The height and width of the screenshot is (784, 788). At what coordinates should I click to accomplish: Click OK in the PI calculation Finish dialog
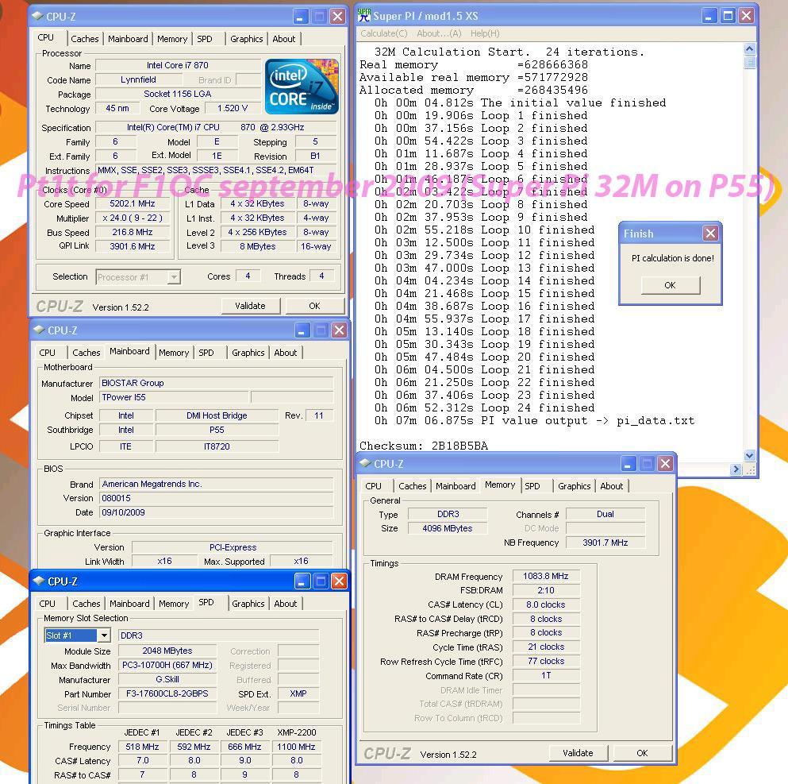click(671, 285)
